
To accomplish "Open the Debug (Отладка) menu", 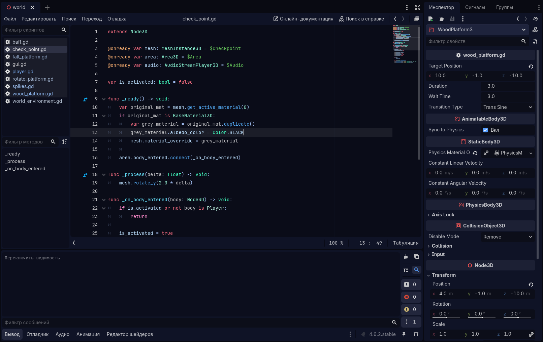I will coord(117,19).
